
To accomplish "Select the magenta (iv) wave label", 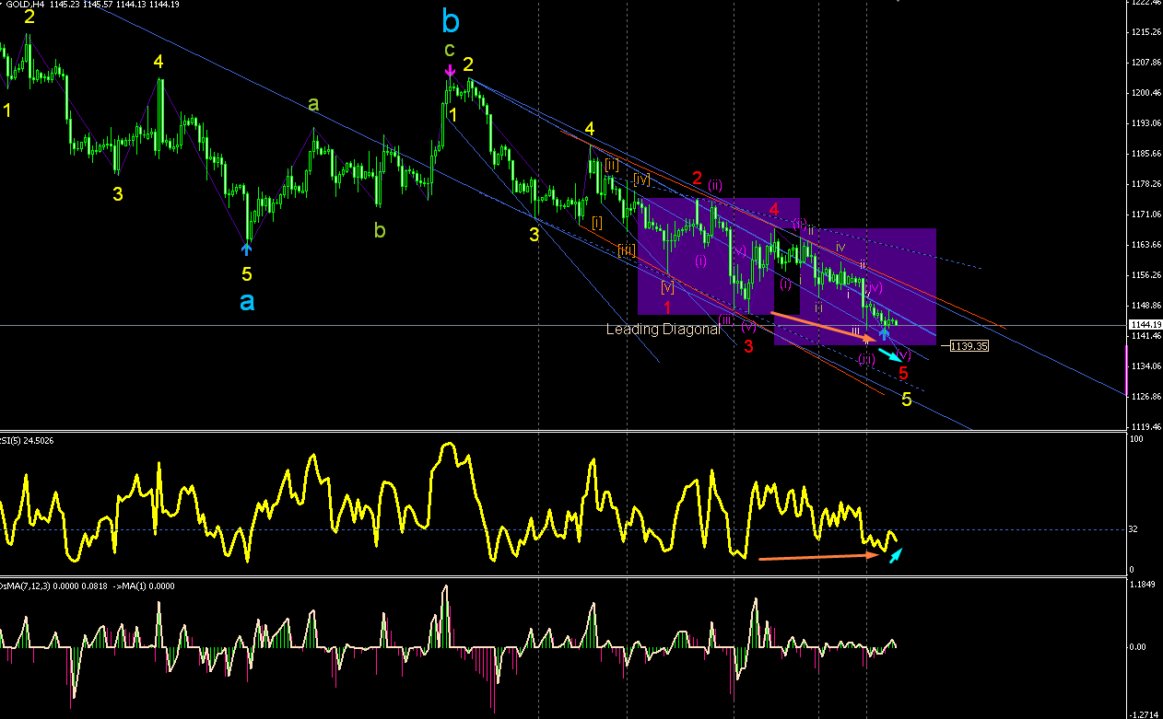I will point(875,288).
